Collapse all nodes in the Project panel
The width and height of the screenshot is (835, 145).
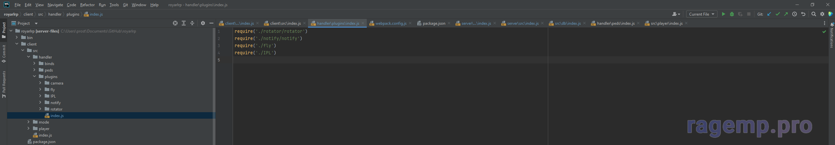tap(192, 23)
